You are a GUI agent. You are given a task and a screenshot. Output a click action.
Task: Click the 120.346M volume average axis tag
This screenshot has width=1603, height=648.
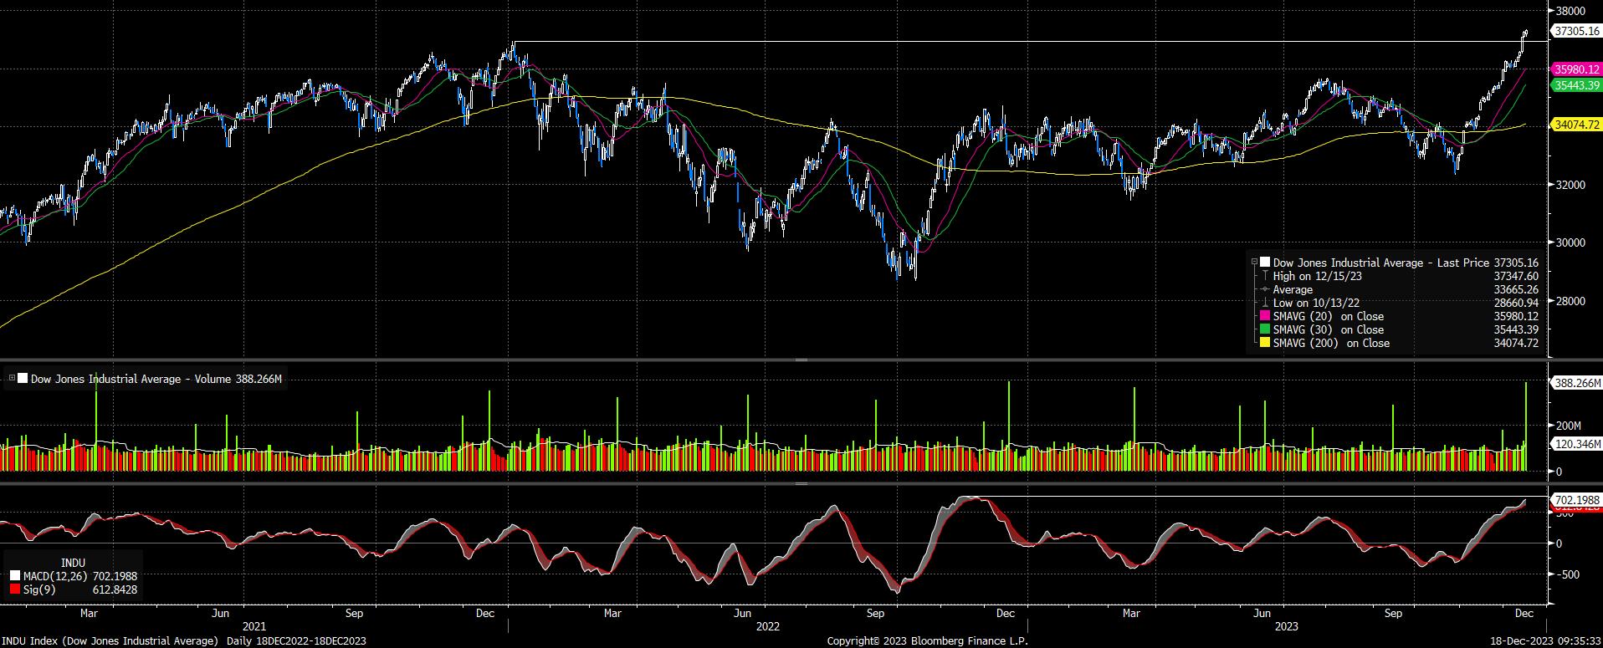click(x=1576, y=445)
